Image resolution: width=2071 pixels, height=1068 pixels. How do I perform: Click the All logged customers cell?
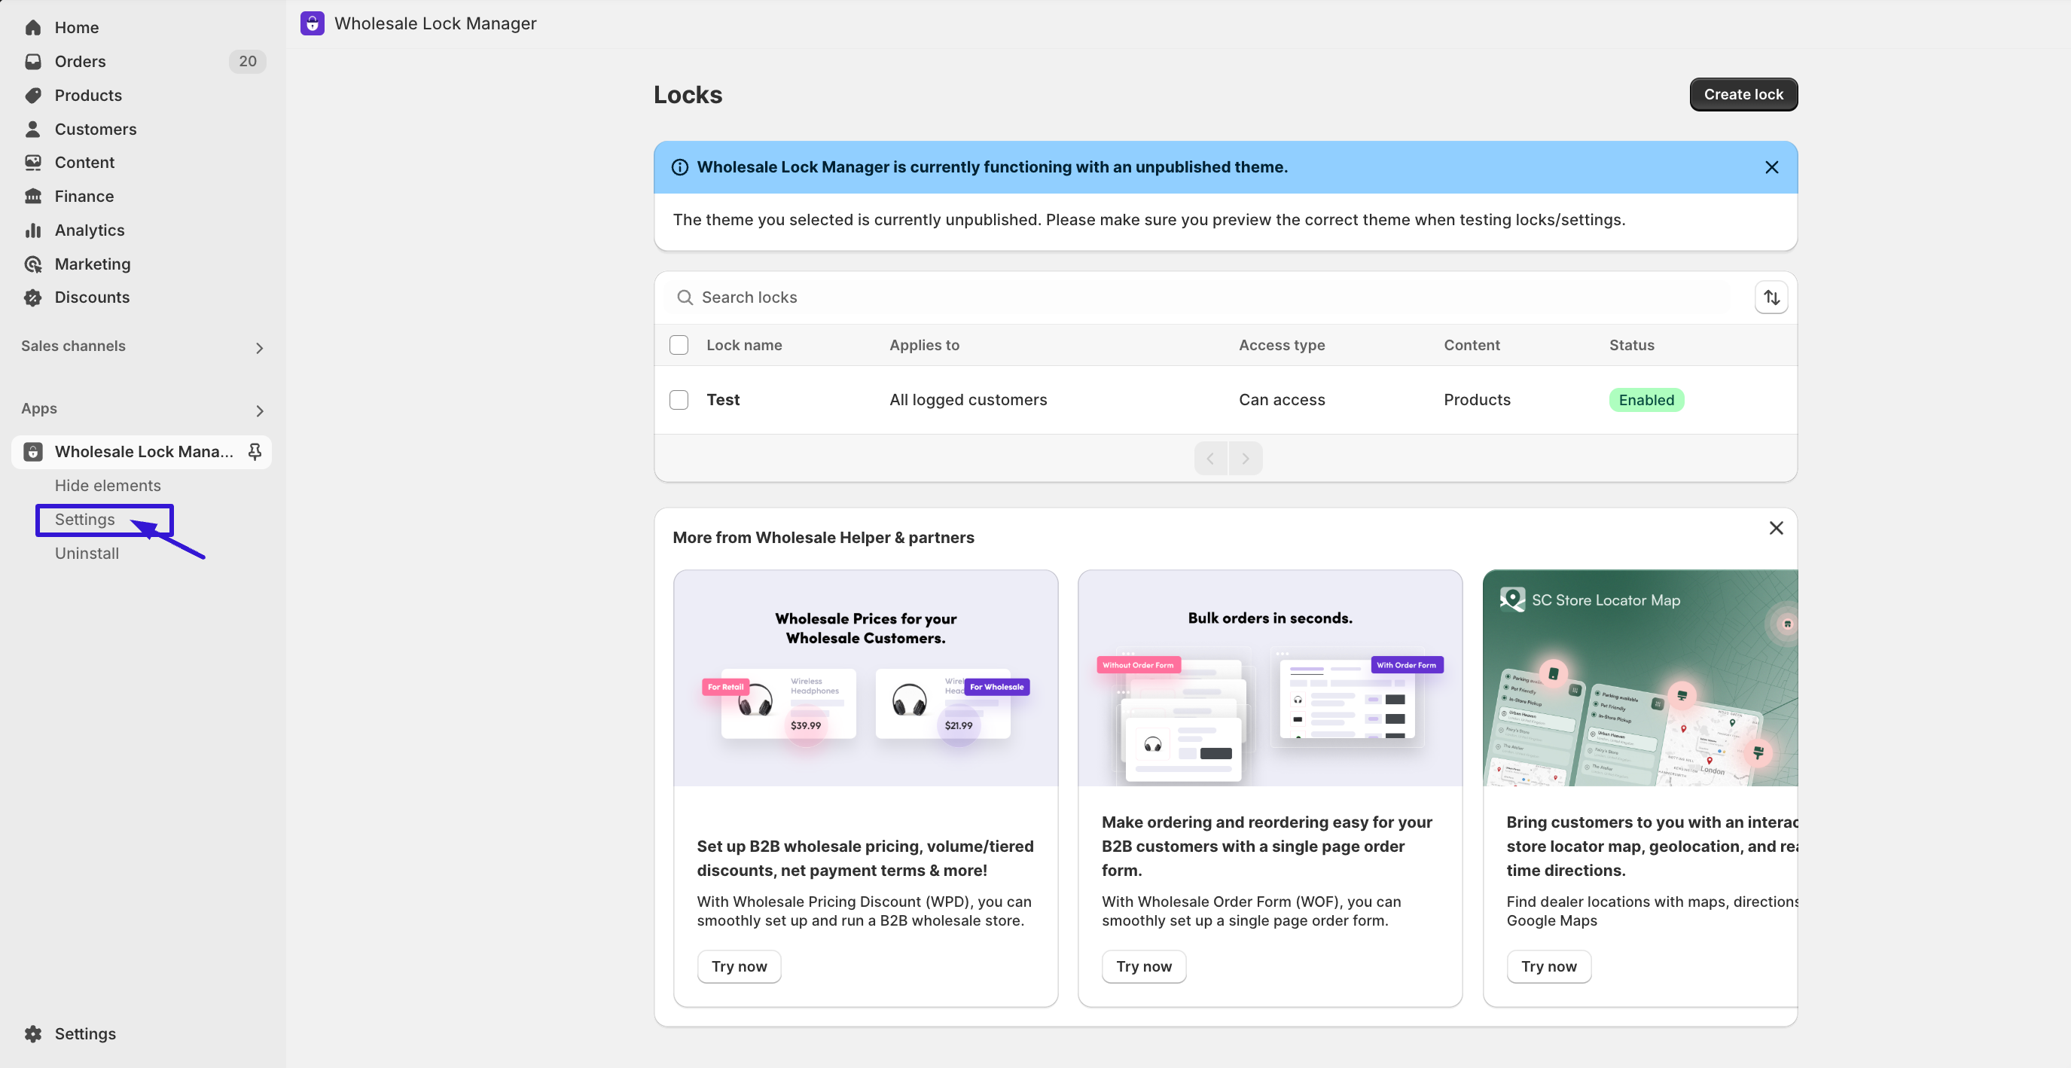[x=968, y=400]
